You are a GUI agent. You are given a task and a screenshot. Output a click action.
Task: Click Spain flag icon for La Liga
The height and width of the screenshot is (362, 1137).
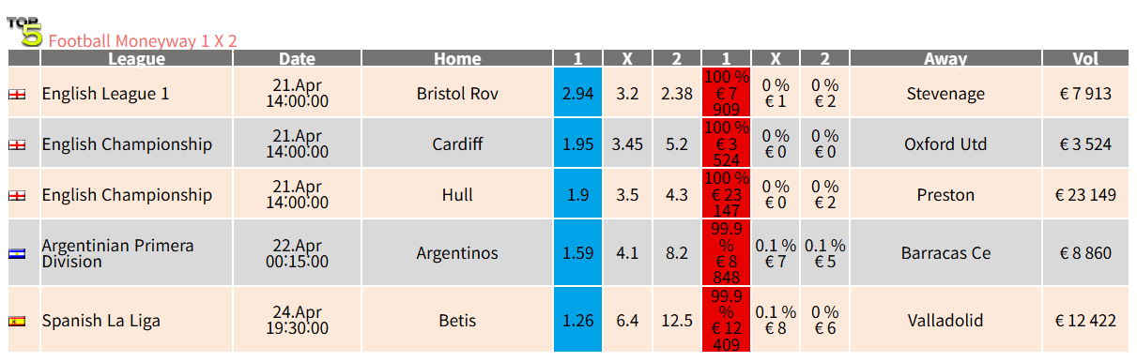coord(17,321)
